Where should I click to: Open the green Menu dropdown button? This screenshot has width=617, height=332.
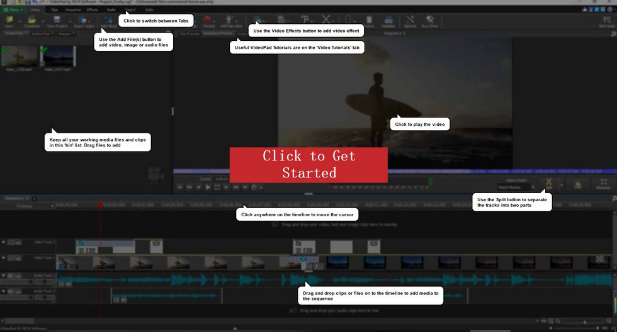[x=13, y=9]
